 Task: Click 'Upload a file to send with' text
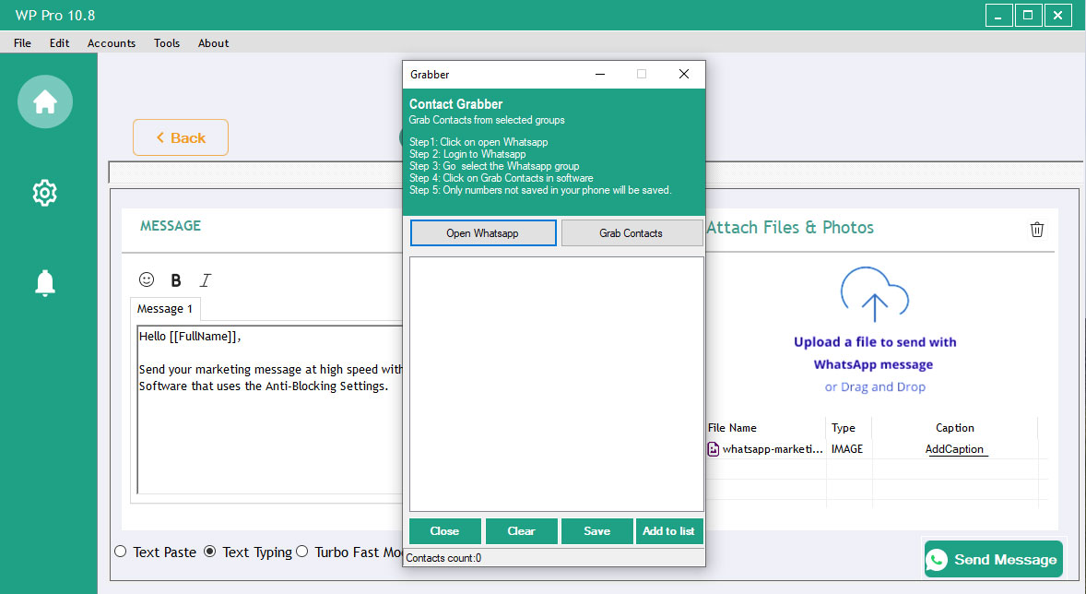[875, 341]
